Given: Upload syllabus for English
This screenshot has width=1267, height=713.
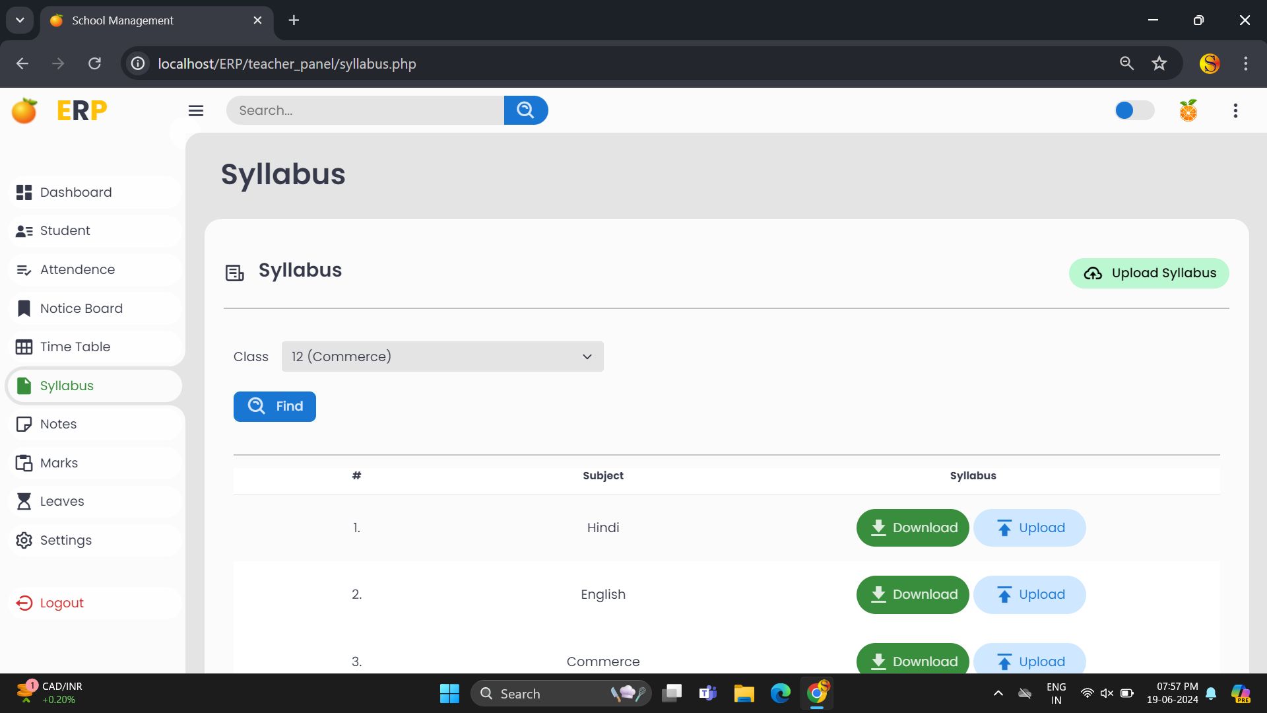Looking at the screenshot, I should (x=1029, y=595).
